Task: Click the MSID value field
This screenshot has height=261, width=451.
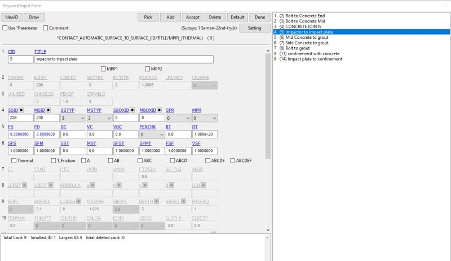Action: point(47,118)
